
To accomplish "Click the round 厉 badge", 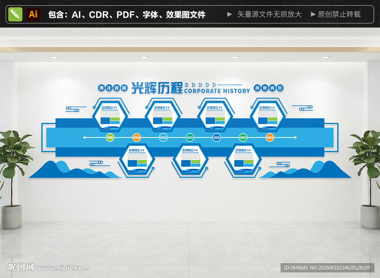I will tap(280, 88).
